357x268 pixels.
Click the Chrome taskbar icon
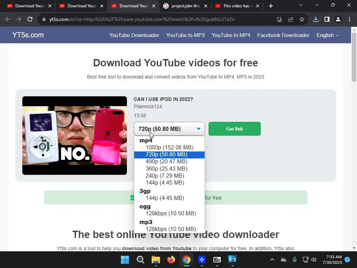pos(186,260)
